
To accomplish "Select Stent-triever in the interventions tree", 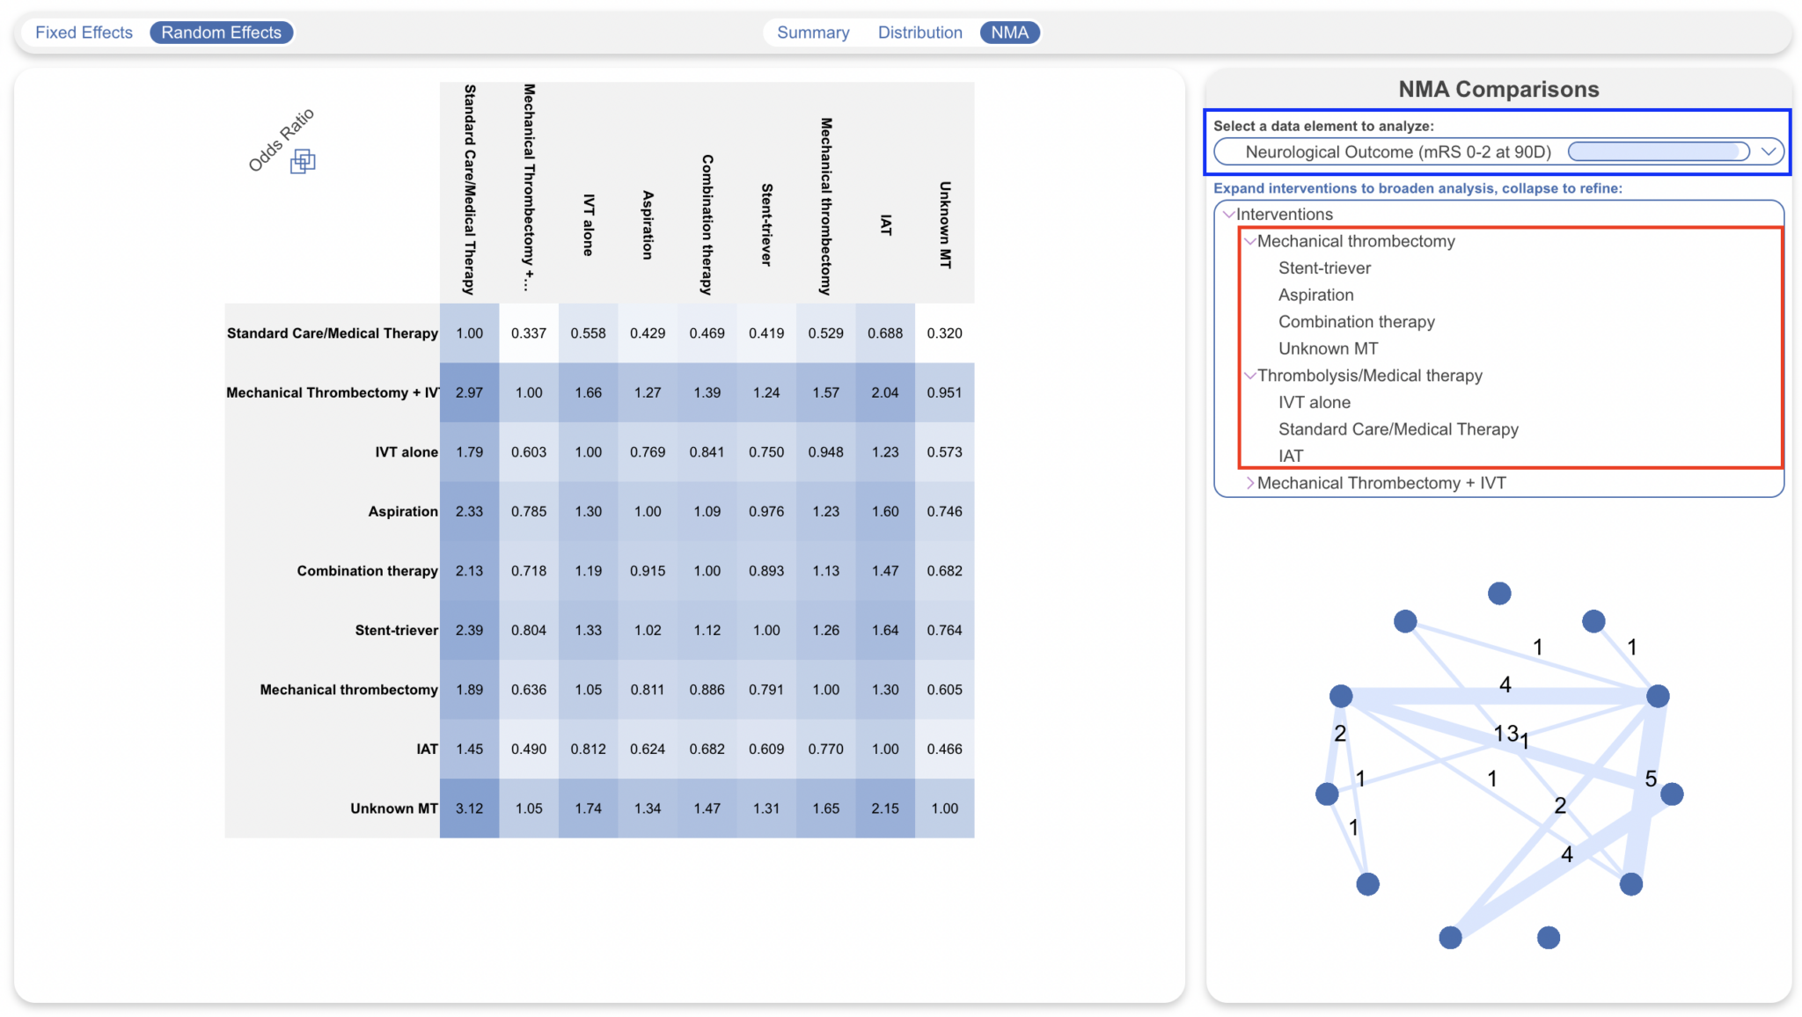I will (1323, 268).
